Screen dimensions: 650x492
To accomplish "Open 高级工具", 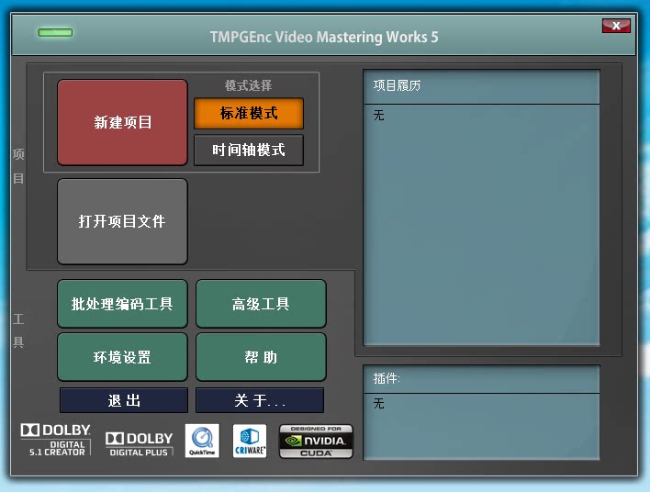I will (x=261, y=304).
